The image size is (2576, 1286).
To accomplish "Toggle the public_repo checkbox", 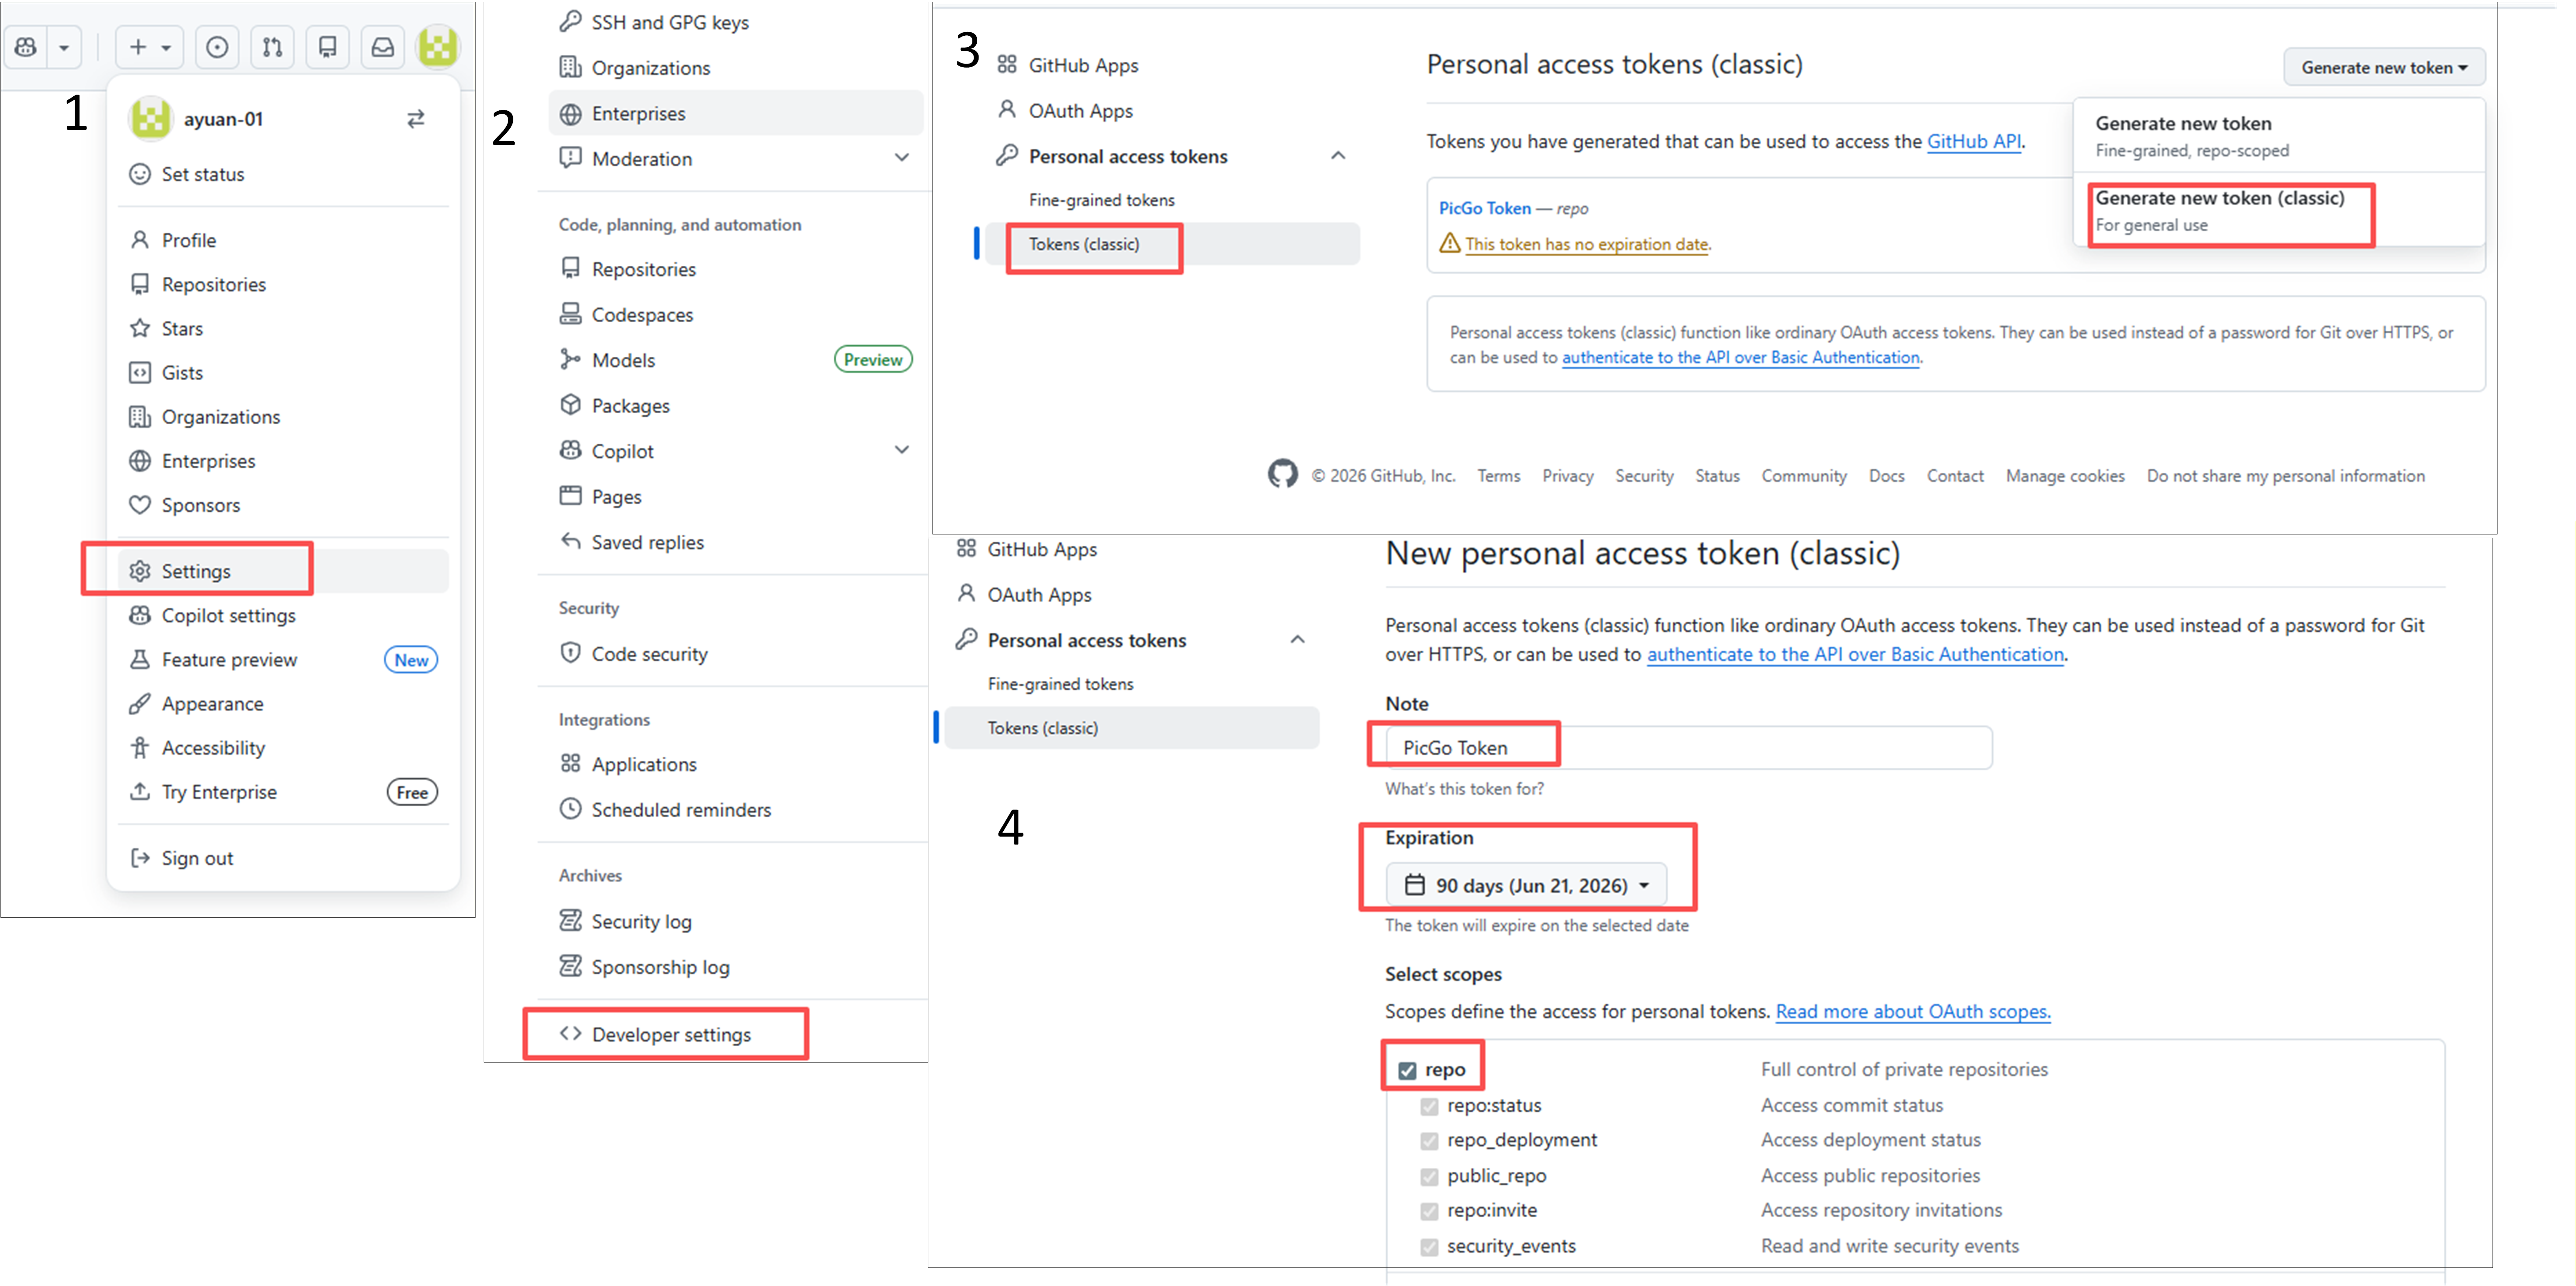I will (1429, 1176).
